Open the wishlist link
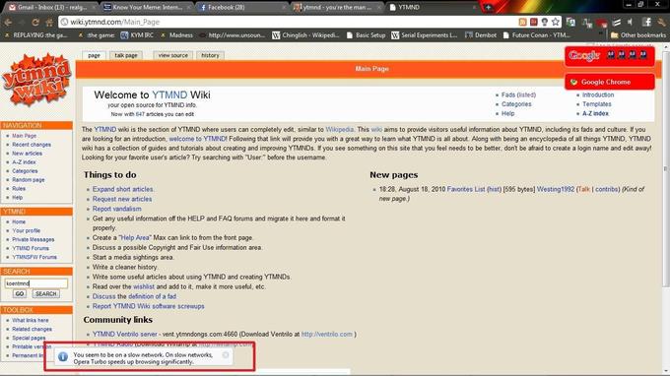 [144, 286]
